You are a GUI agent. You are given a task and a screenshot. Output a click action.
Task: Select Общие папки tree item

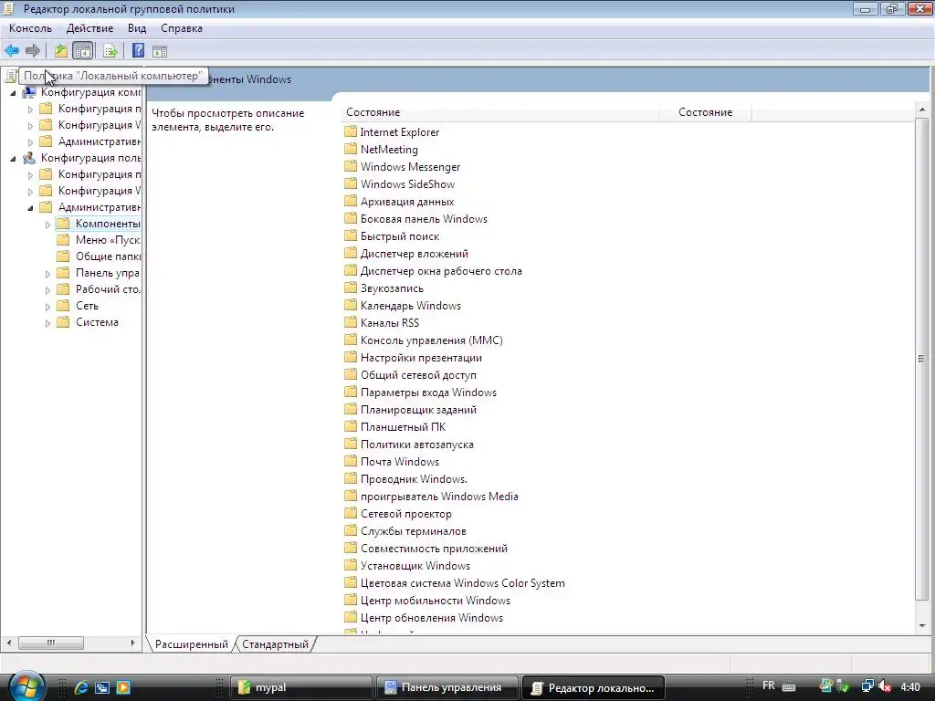(x=99, y=256)
